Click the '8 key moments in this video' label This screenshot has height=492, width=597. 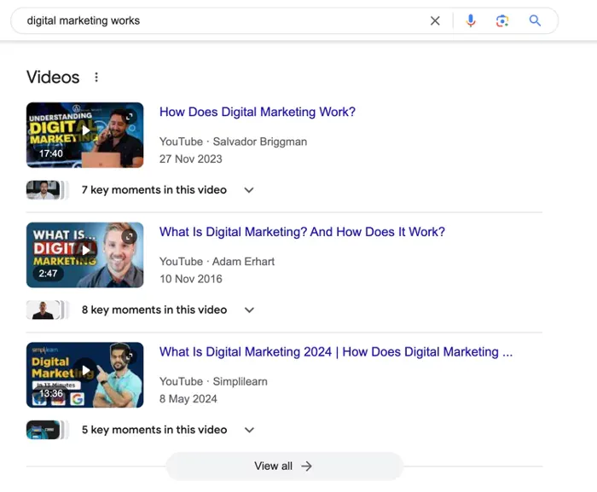[154, 310]
